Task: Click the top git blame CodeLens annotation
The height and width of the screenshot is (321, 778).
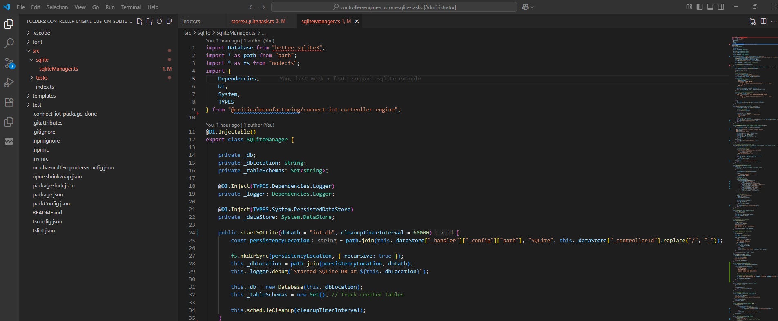Action: [240, 41]
